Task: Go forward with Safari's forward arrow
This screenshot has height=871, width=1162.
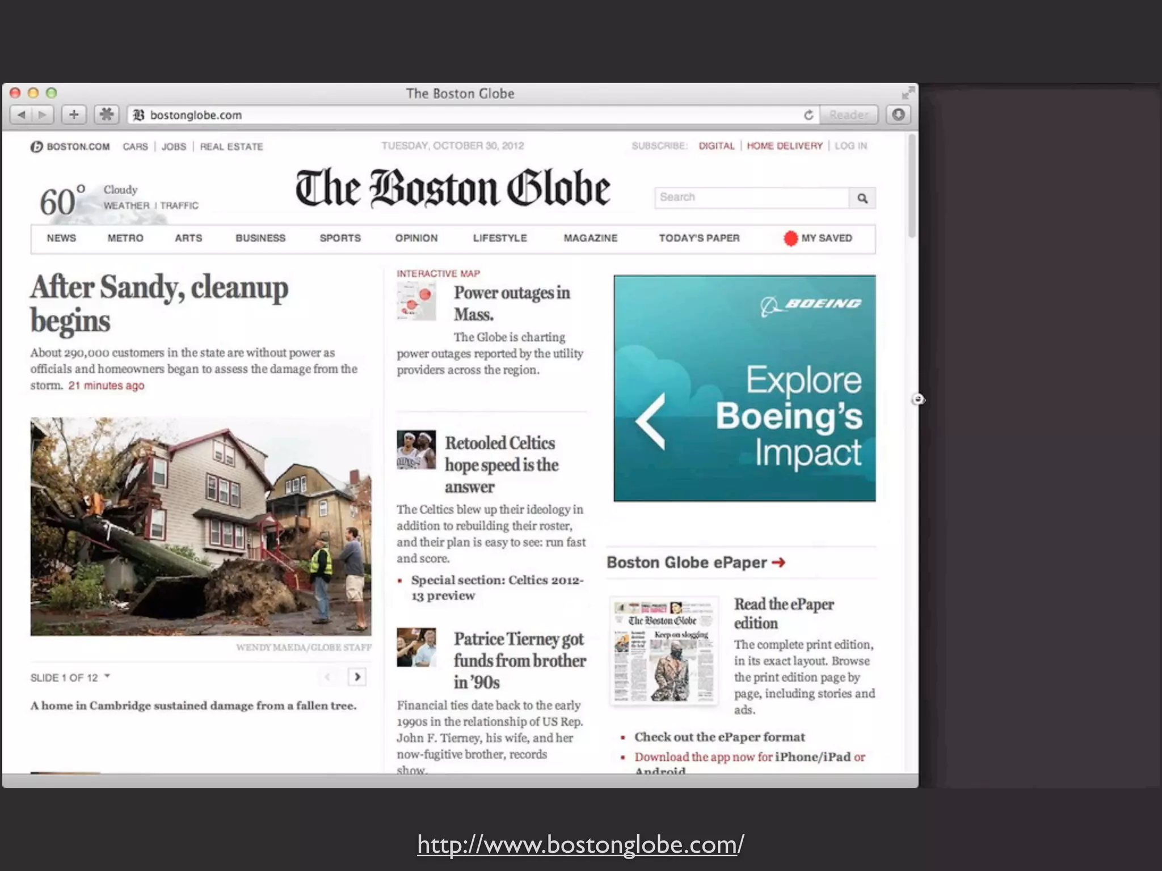Action: pyautogui.click(x=43, y=115)
